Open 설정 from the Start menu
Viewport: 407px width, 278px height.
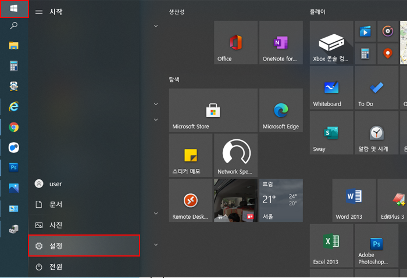[84, 245]
